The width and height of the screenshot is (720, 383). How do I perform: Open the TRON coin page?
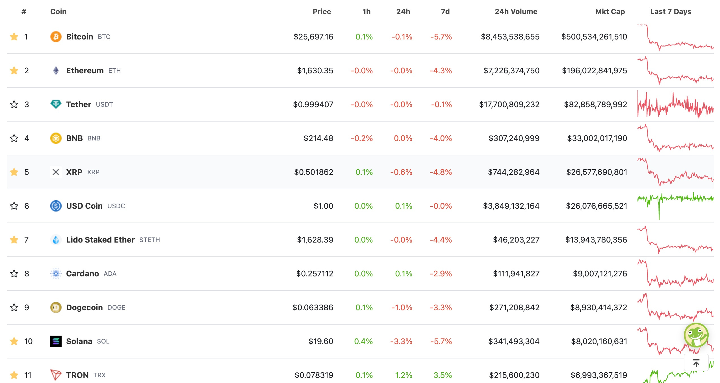(77, 375)
